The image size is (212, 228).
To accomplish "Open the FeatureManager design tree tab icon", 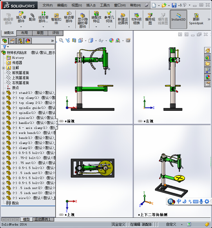I will click(4, 41).
